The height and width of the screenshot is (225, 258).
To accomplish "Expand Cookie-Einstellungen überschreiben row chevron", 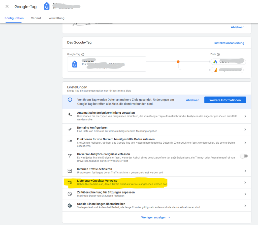I will coord(245,206).
